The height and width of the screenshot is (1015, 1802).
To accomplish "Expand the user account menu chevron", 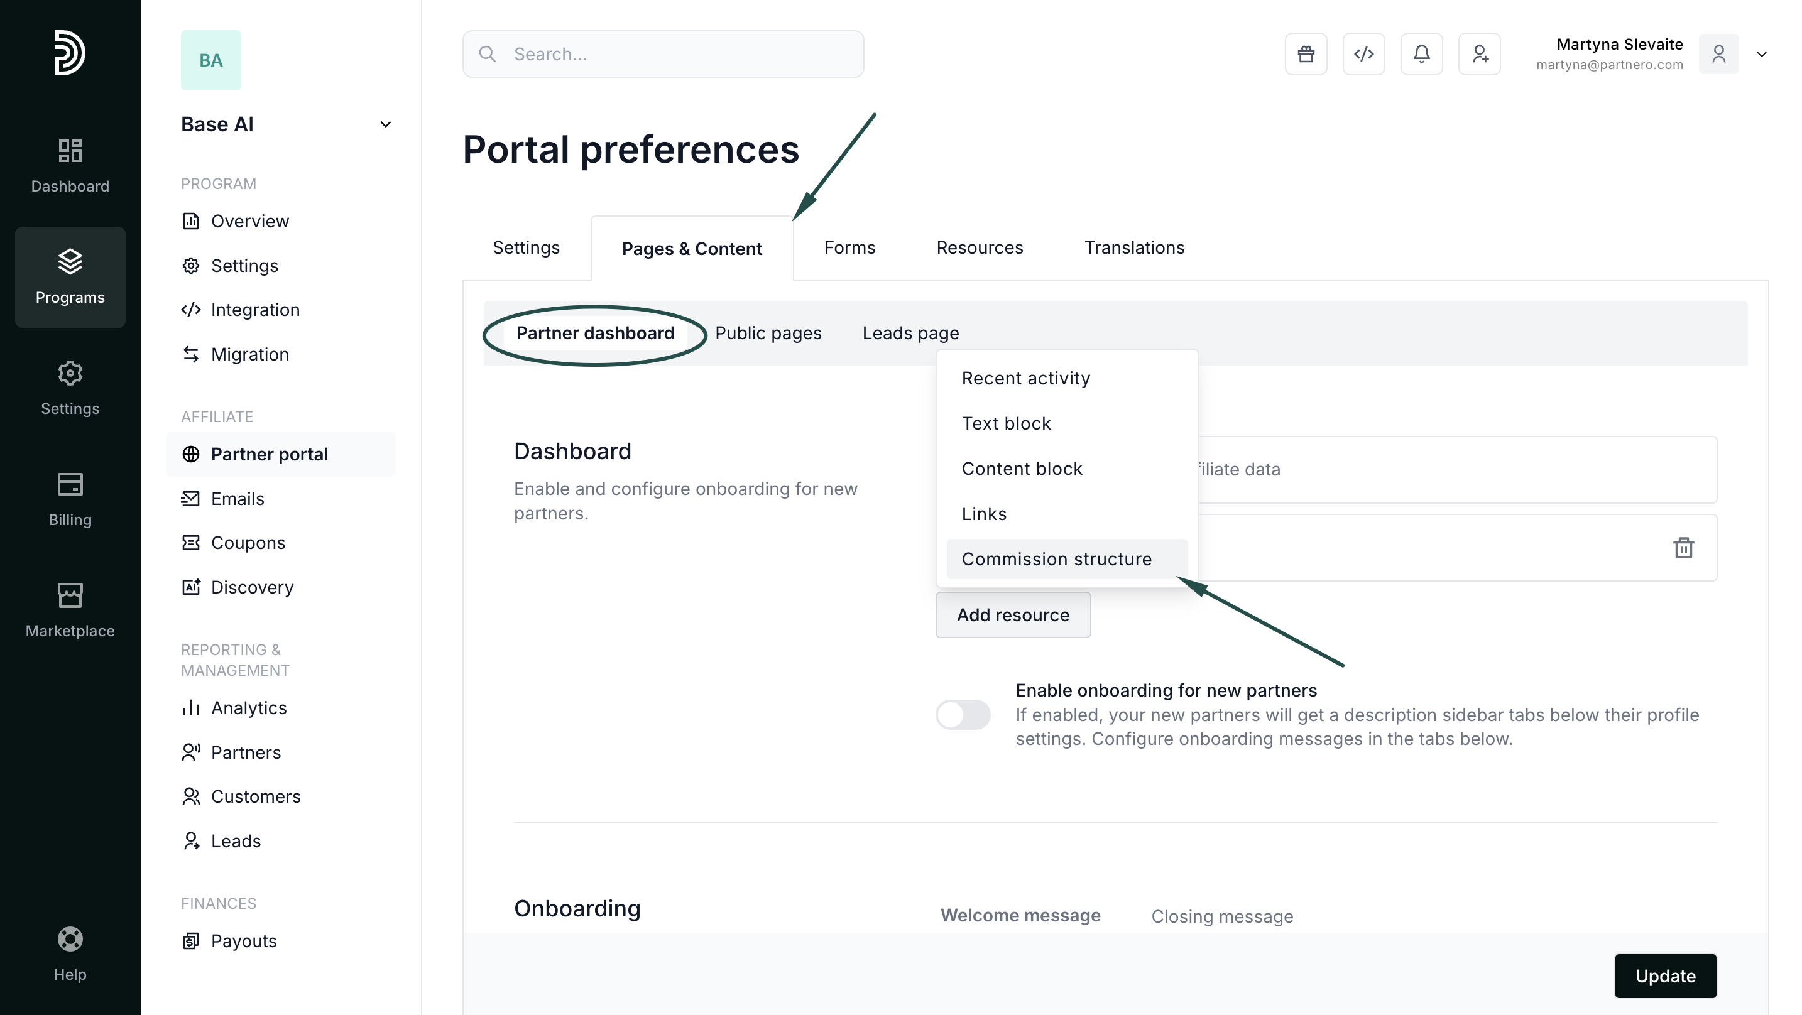I will tap(1761, 54).
